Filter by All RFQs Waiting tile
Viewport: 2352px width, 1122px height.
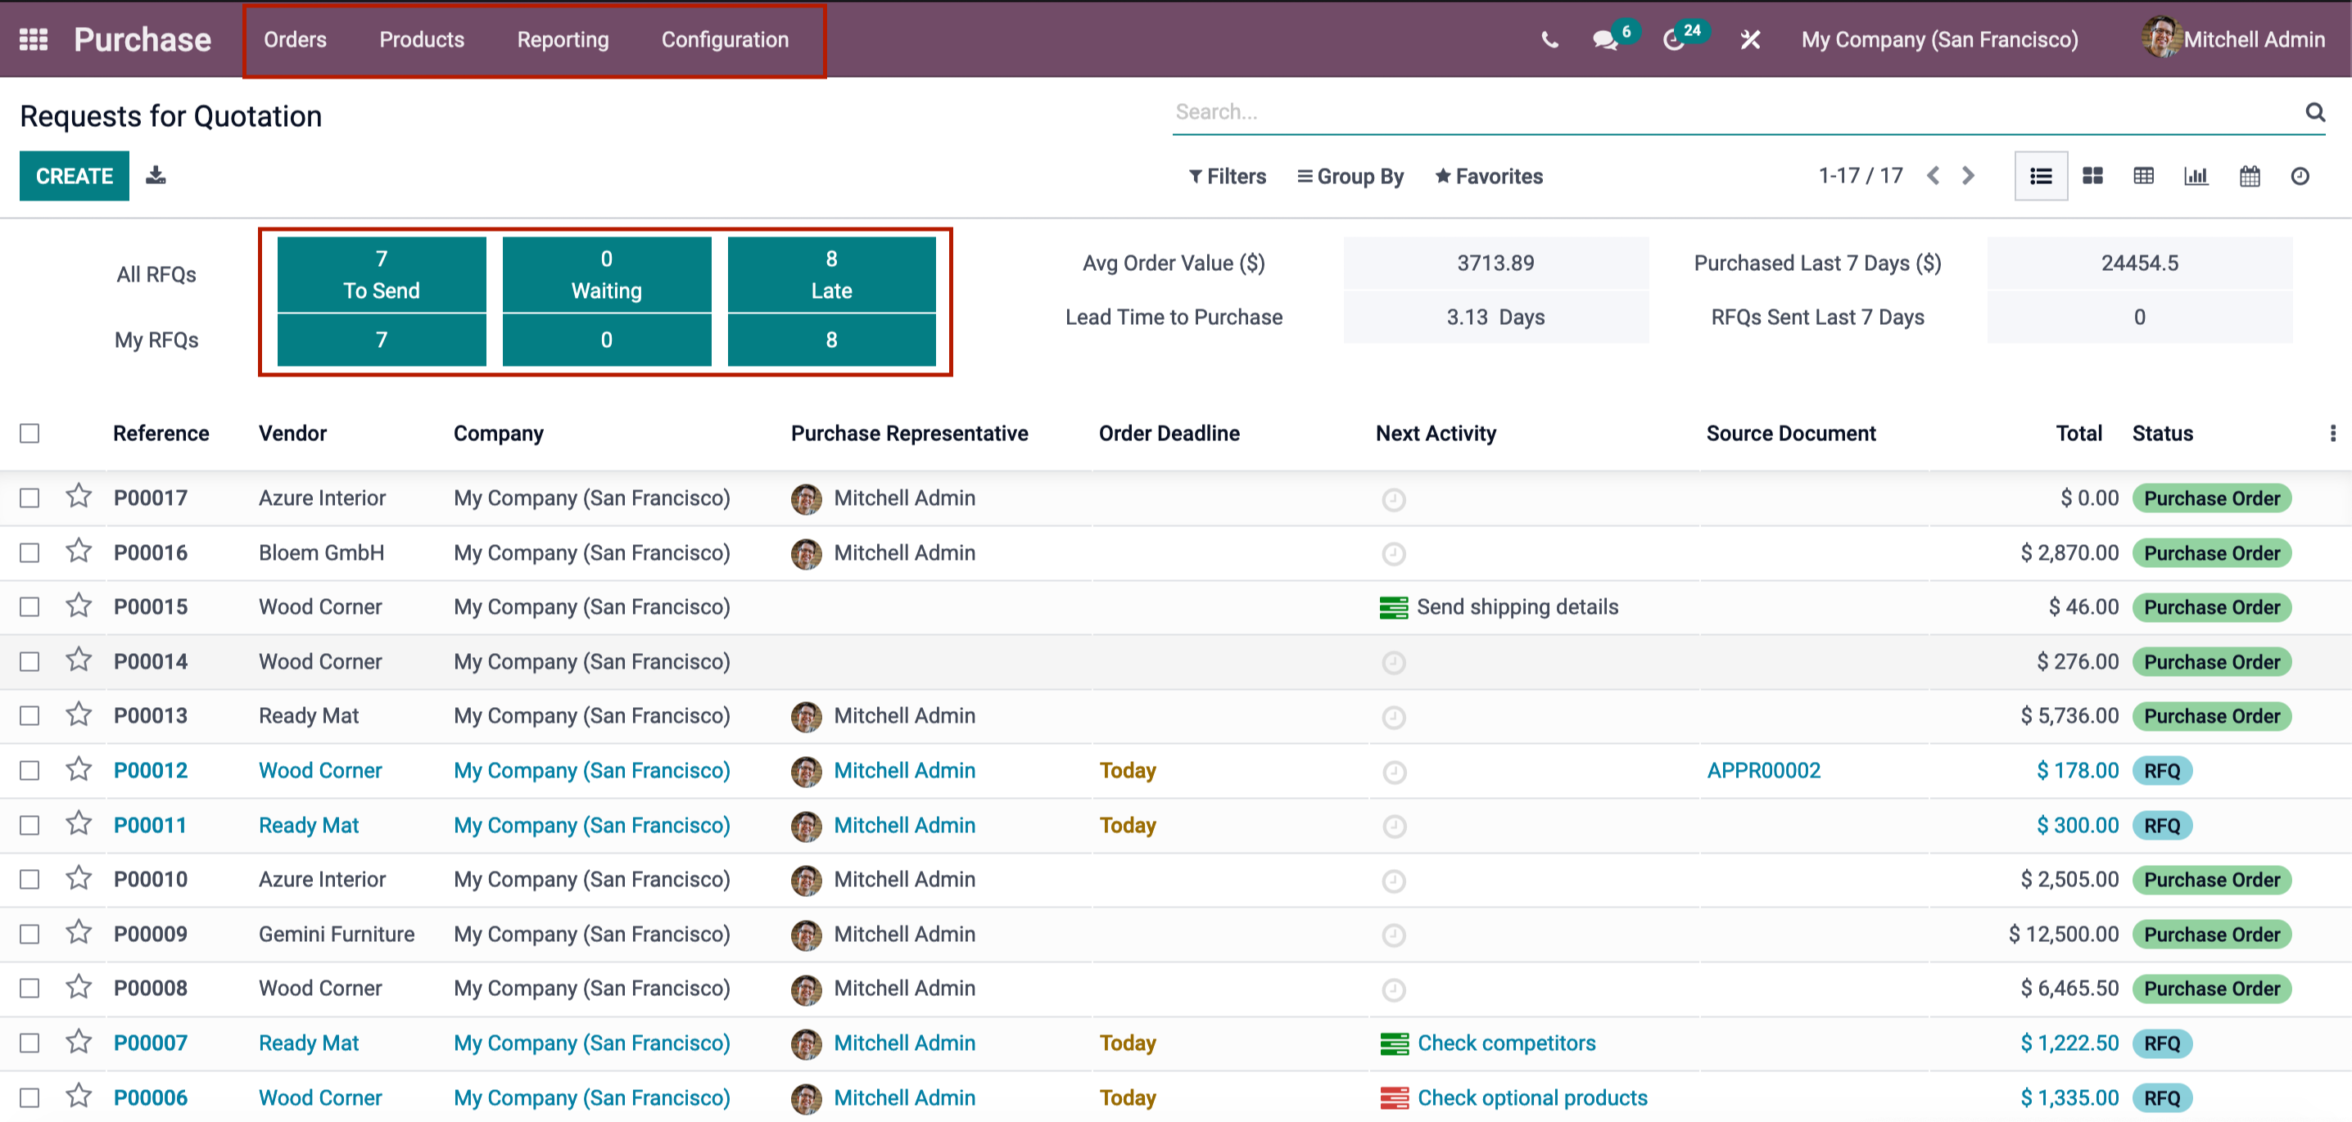pyautogui.click(x=606, y=275)
